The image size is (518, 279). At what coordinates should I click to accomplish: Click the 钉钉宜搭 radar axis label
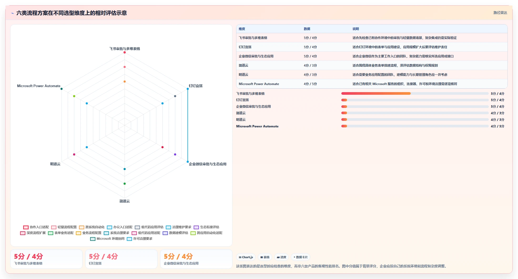(x=196, y=86)
